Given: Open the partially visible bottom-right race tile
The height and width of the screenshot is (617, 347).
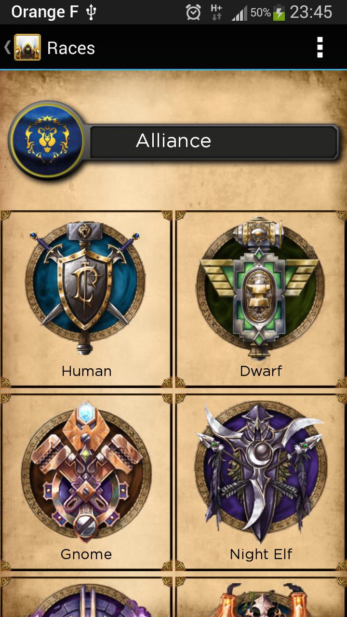Looking at the screenshot, I should coord(261,597).
